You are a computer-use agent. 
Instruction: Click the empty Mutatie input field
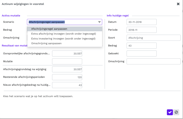[x=67, y=61]
